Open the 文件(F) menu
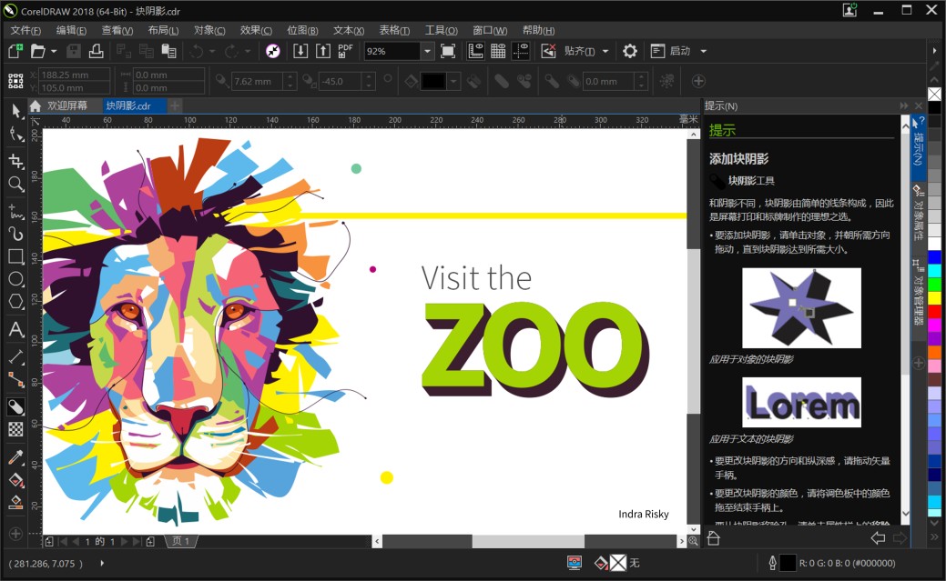 coord(25,30)
